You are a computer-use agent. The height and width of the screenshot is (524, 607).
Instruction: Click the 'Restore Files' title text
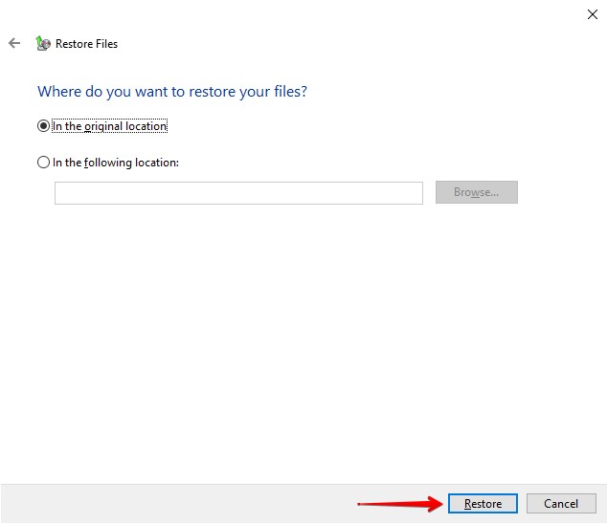pyautogui.click(x=86, y=44)
